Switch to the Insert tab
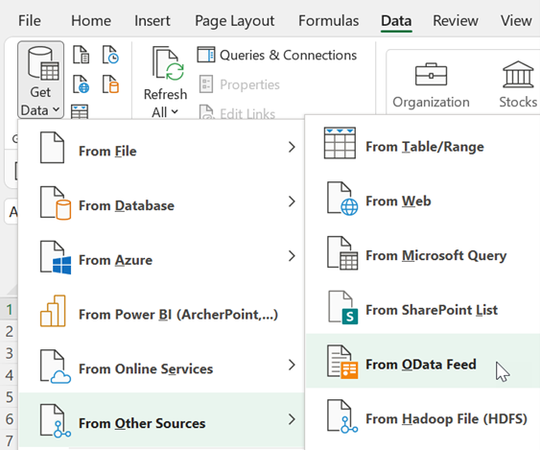The image size is (540, 450). tap(152, 21)
